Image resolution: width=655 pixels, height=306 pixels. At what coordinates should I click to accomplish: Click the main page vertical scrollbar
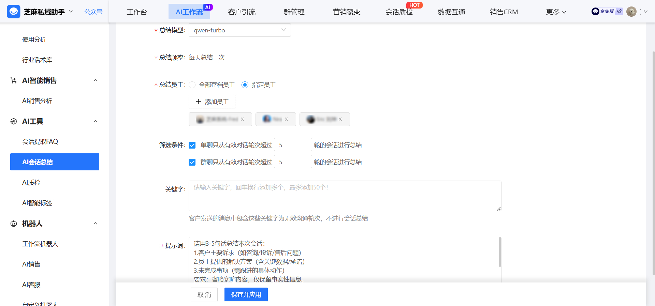click(x=653, y=163)
